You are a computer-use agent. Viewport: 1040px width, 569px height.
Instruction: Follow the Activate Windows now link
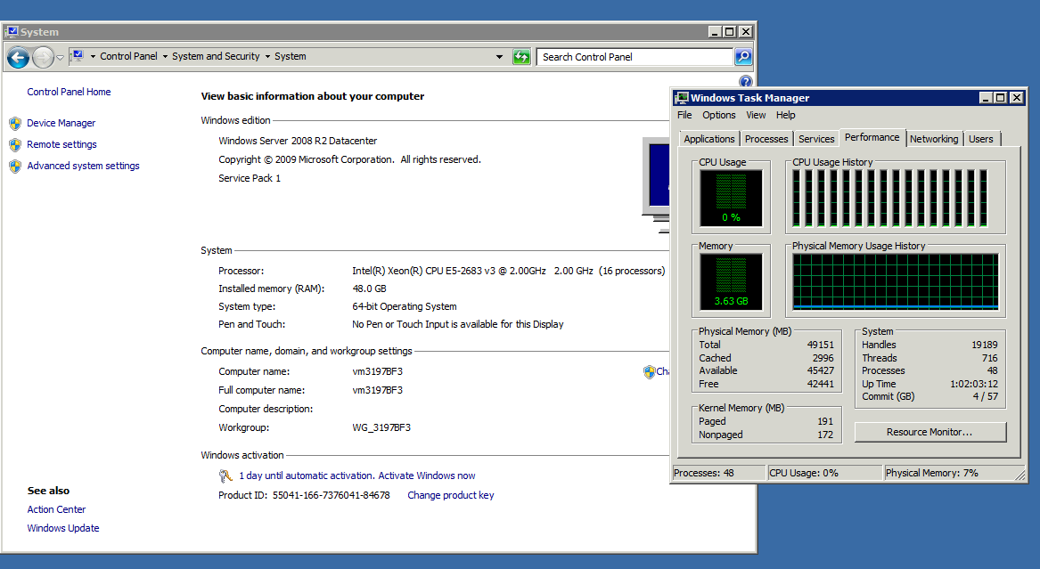(427, 476)
